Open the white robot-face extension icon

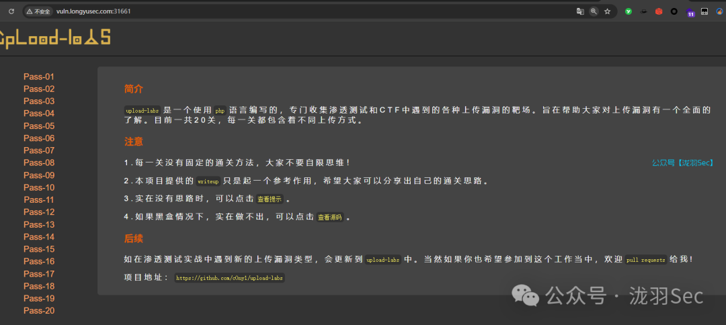704,11
